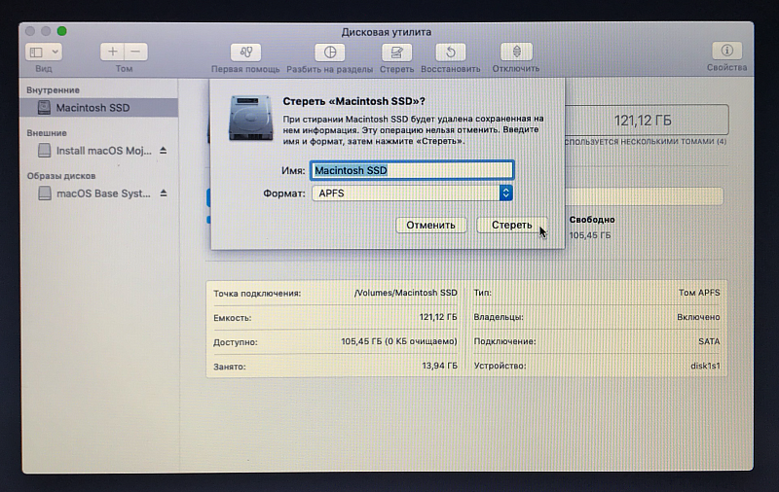Select Macintosh SSD in the sidebar
This screenshot has height=492, width=779.
99,108
